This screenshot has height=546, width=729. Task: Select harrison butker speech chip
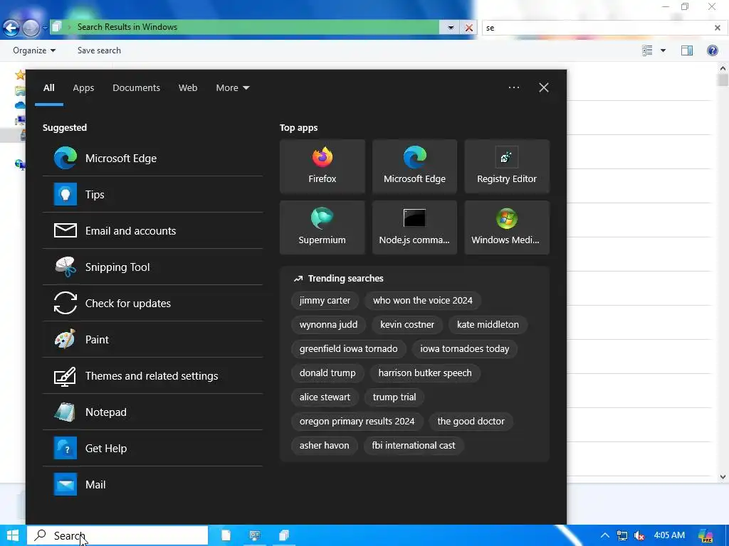pos(425,373)
